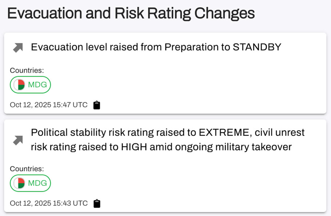Copy details via clipboard icon next to 15:43 UTC
This screenshot has width=331, height=216.
96,203
